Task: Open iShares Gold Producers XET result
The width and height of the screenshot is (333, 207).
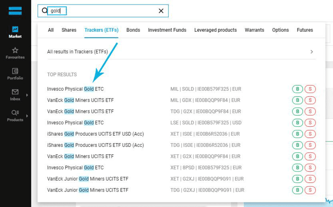Action: coord(95,134)
